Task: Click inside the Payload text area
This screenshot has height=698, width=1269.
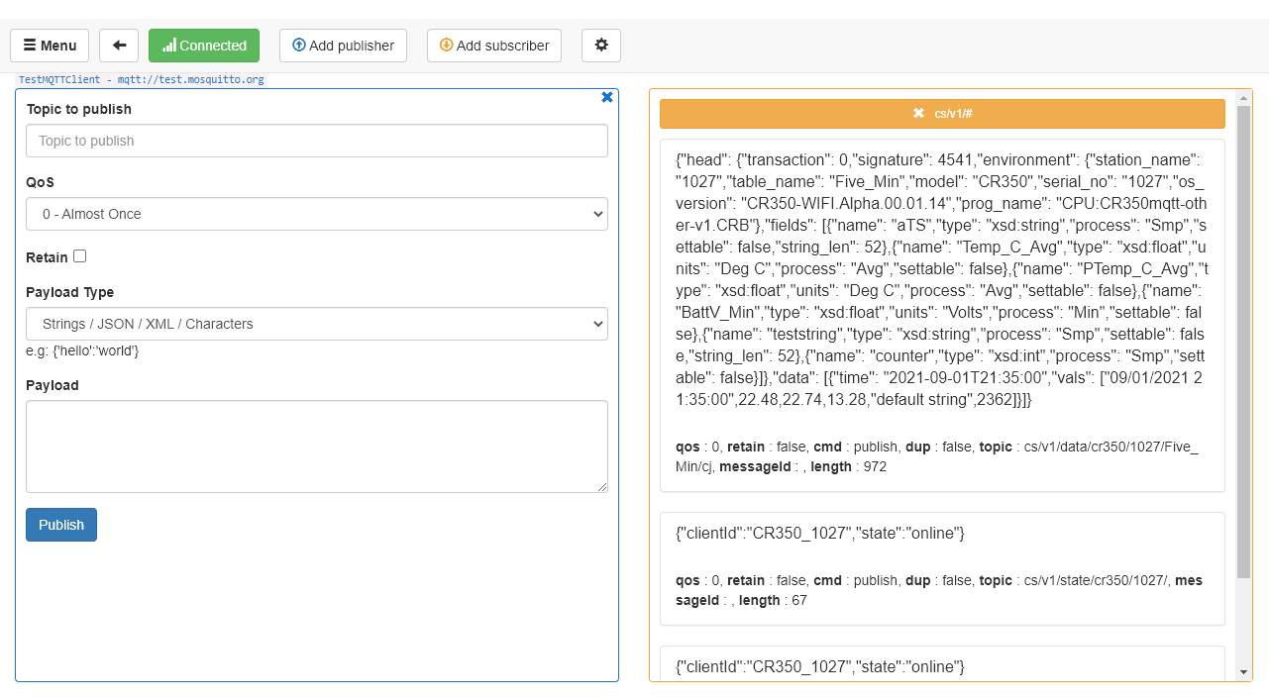Action: [x=317, y=446]
